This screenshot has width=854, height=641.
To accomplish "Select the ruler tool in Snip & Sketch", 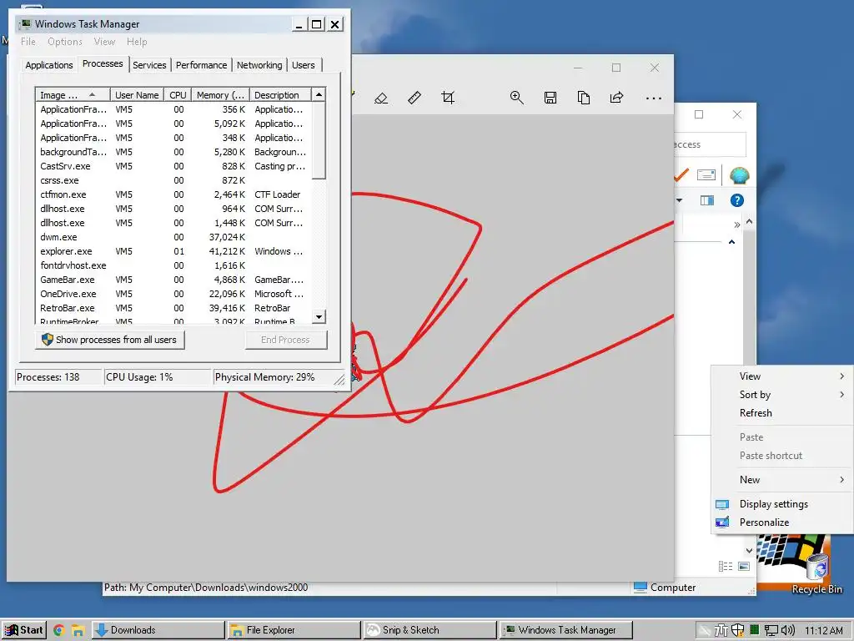I will click(x=414, y=98).
